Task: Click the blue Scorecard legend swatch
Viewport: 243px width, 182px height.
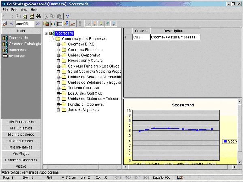Action: tap(225, 141)
